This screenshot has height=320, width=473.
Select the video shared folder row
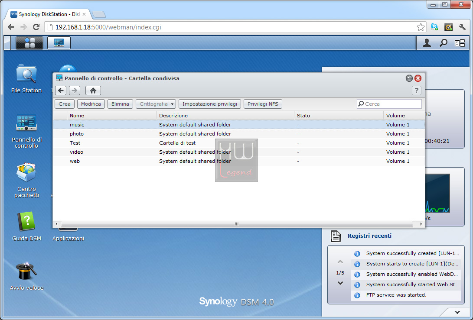click(238, 152)
